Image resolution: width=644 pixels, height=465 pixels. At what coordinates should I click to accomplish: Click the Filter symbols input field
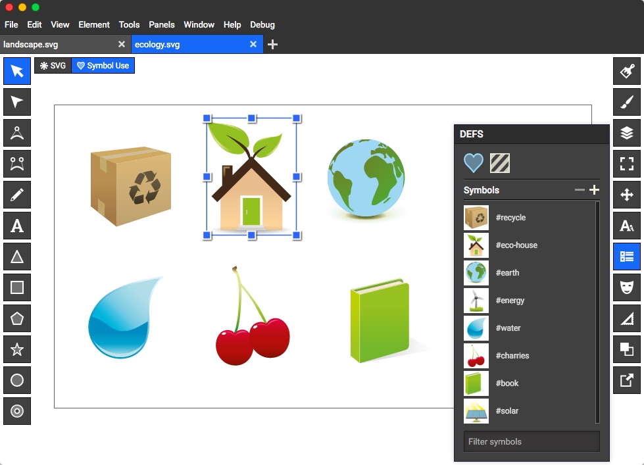[531, 441]
